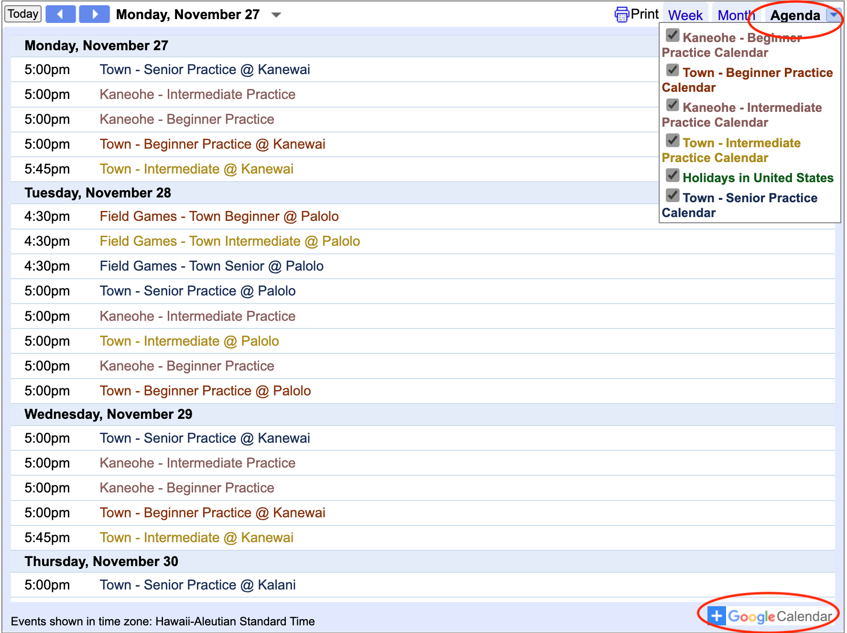Uncheck Kaneohe - Beginner Practice Calendar
The width and height of the screenshot is (847, 633).
pos(673,35)
